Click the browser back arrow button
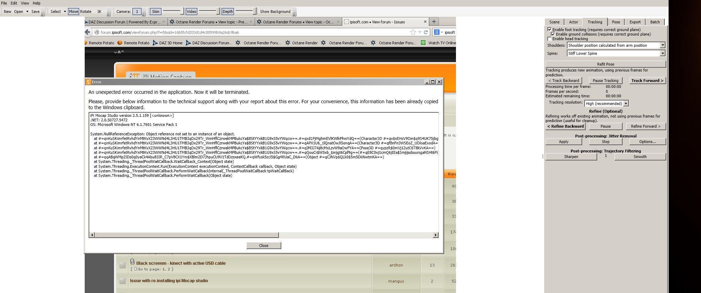Screen dimensions: 701x293 87,32
